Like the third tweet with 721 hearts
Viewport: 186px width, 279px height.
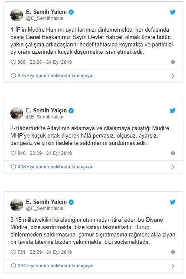(13, 252)
